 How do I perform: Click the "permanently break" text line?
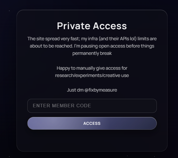click(92, 53)
